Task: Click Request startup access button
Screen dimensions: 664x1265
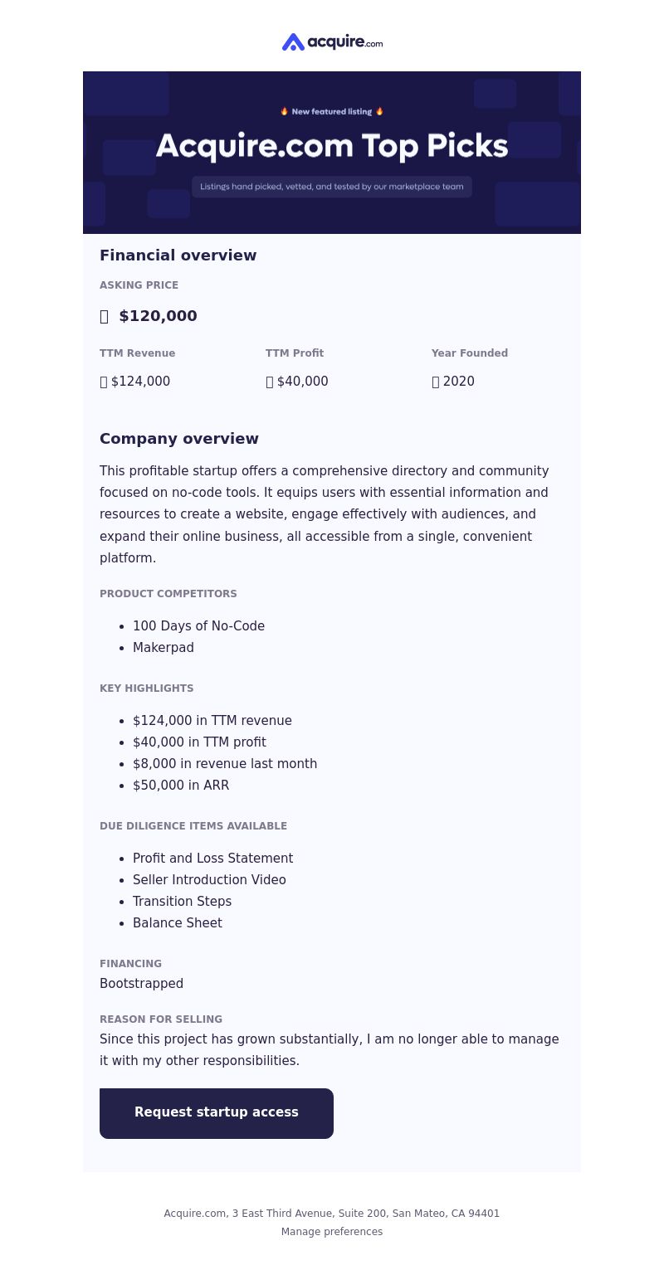Action: (x=217, y=1113)
